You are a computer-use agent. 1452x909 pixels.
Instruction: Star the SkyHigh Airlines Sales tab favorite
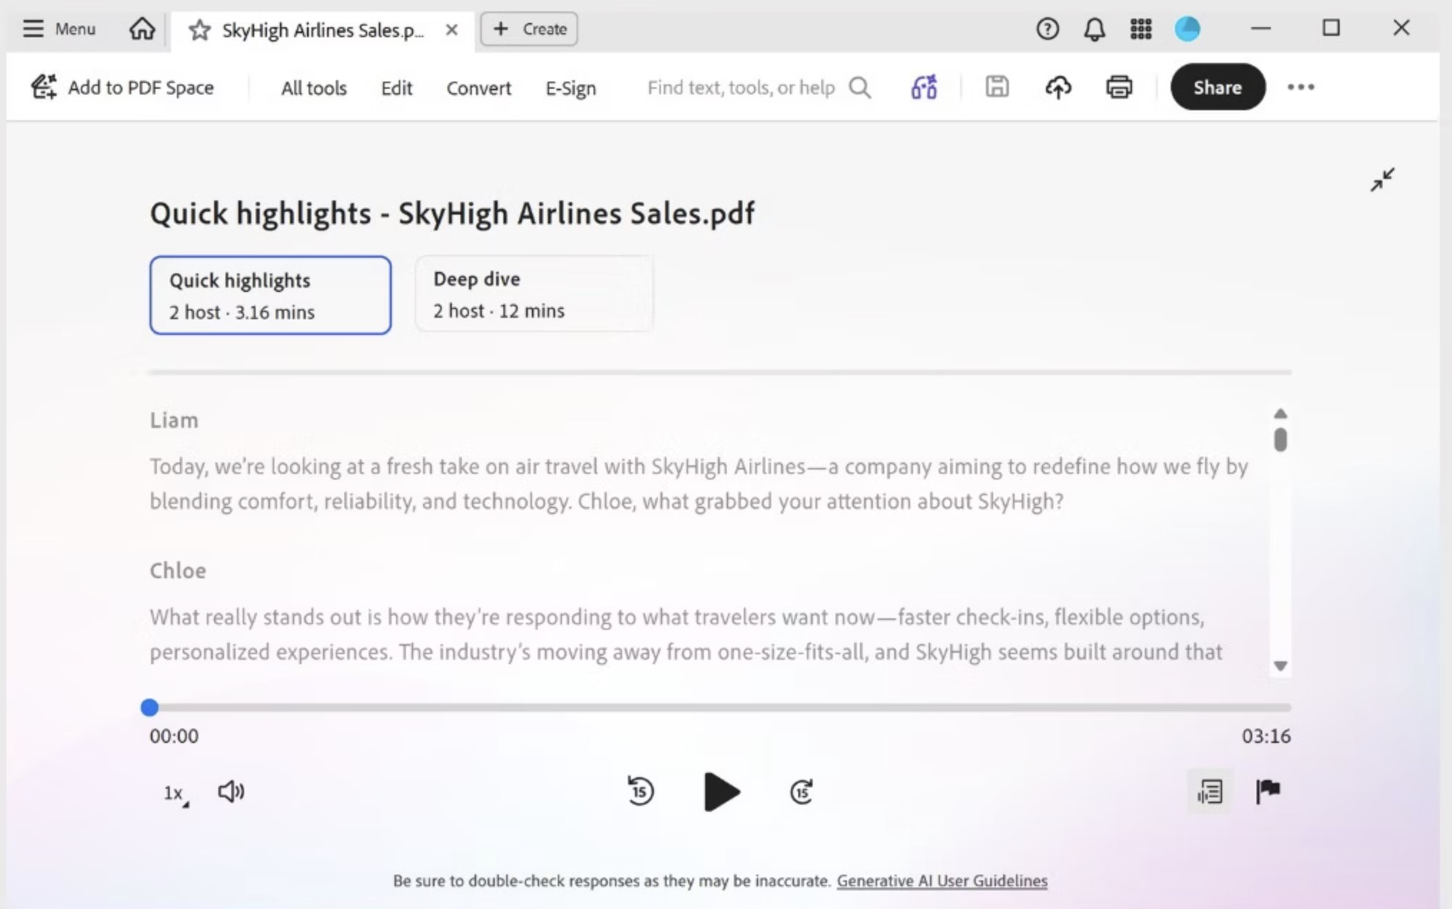[200, 29]
